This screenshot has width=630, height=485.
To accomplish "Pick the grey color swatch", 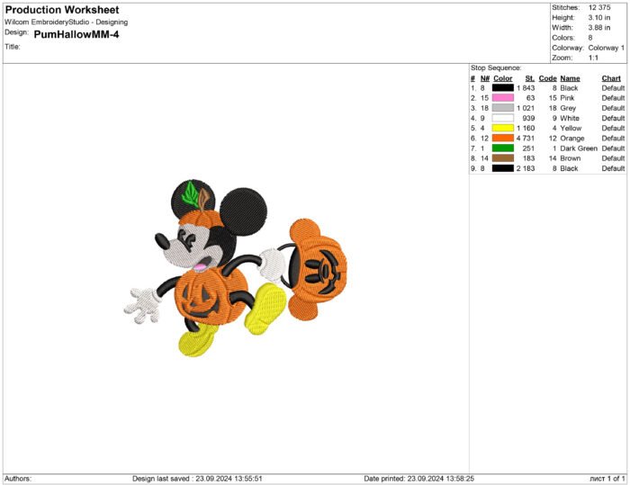I will pyautogui.click(x=502, y=108).
